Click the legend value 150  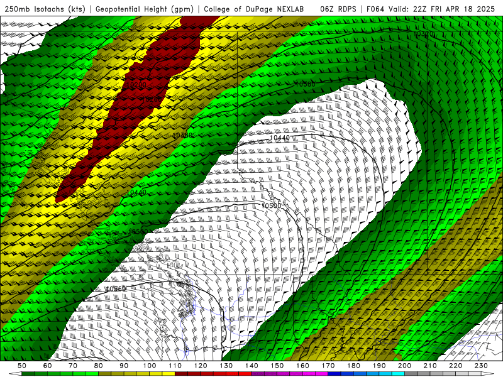[x=277, y=366]
